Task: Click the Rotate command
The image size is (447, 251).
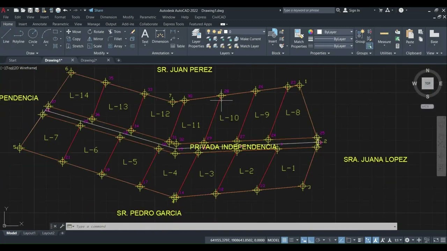Action: (96, 31)
